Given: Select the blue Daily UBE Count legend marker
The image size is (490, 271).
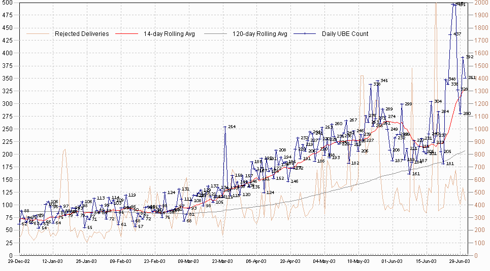Looking at the screenshot, I should pyautogui.click(x=305, y=33).
